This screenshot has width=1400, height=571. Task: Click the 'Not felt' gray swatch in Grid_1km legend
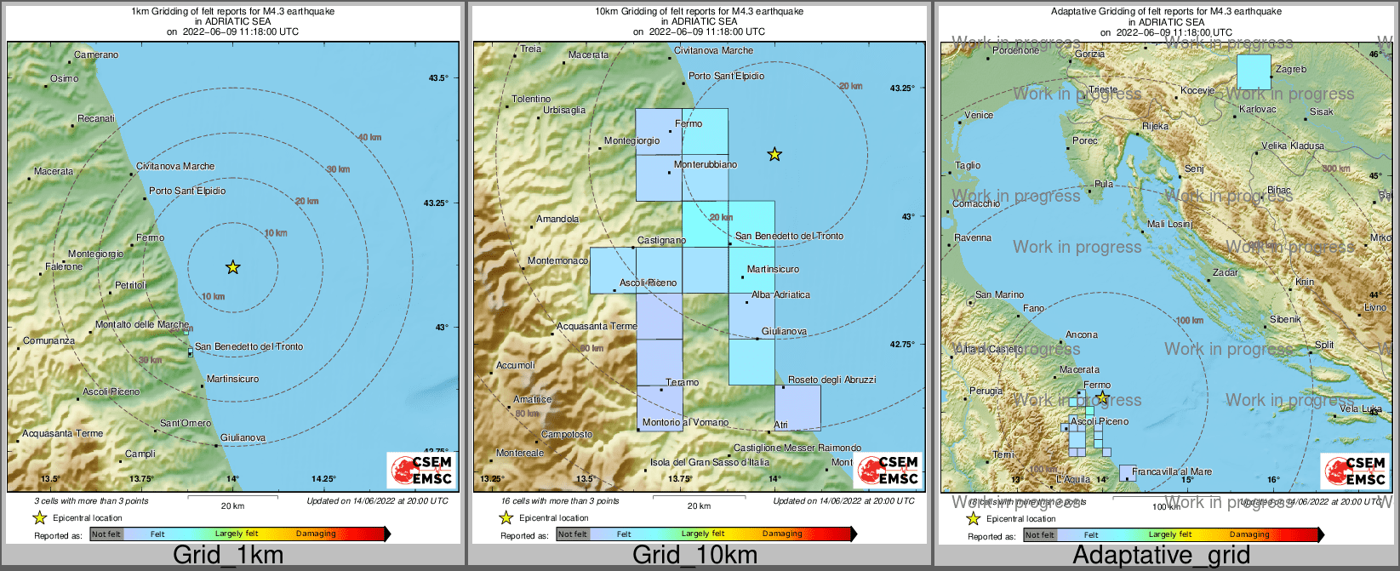(x=106, y=534)
